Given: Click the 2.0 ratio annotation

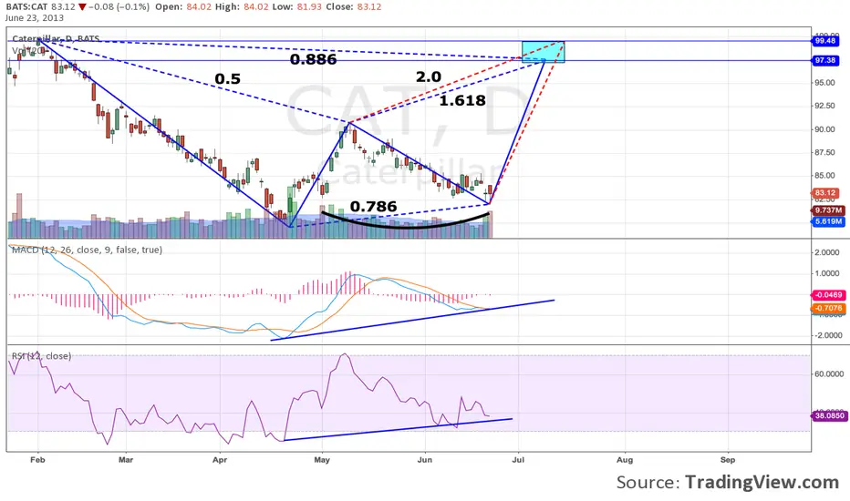Looking at the screenshot, I should click(x=429, y=77).
